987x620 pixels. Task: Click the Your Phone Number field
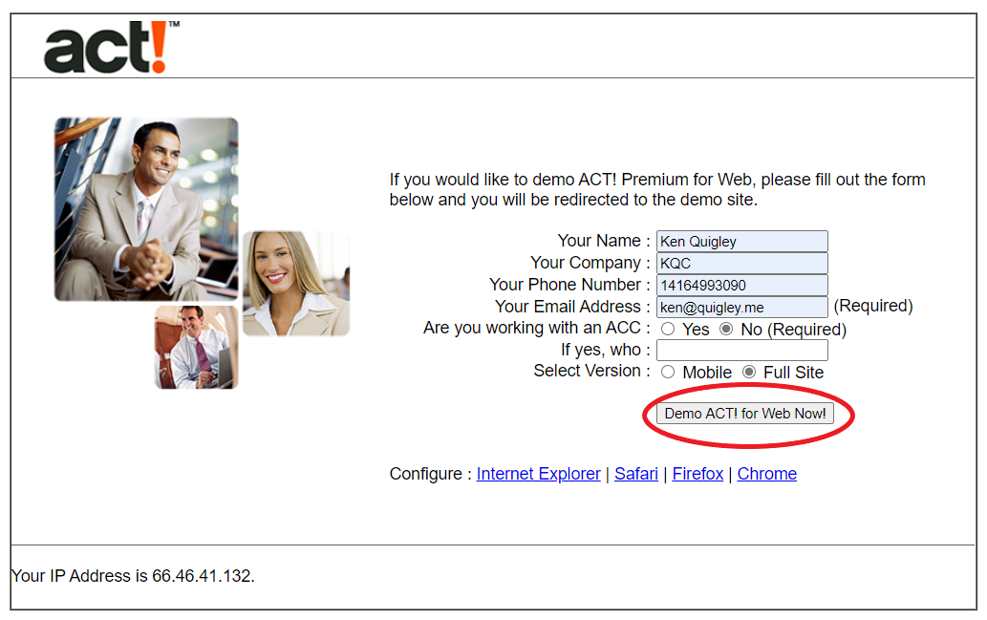741,285
